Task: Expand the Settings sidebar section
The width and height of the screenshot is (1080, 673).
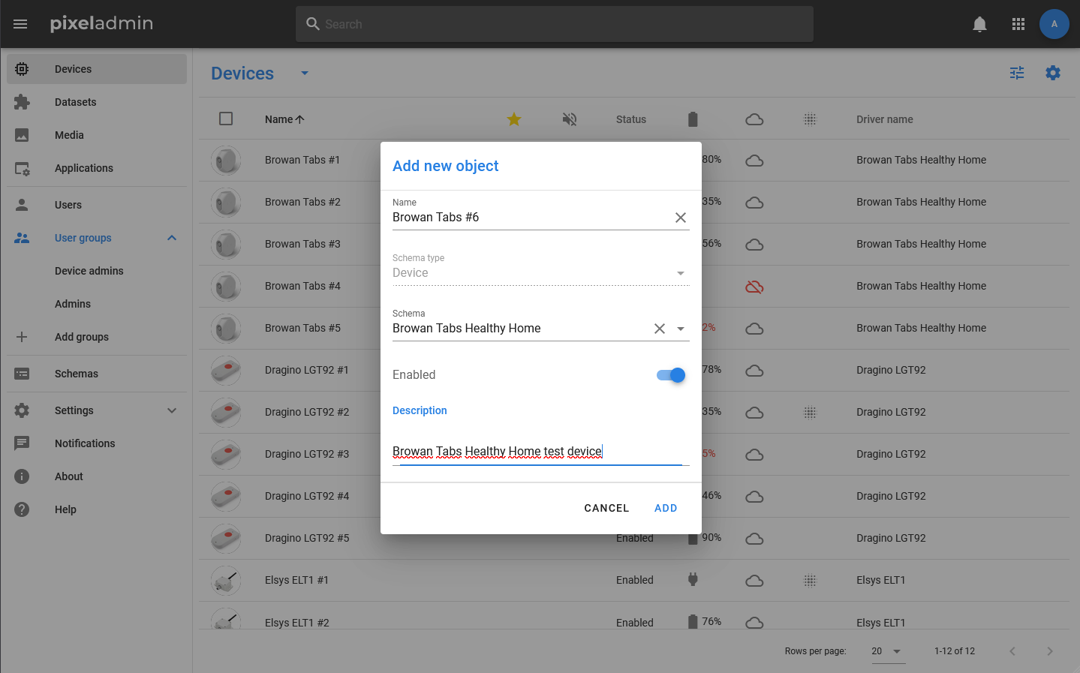Action: 172,410
